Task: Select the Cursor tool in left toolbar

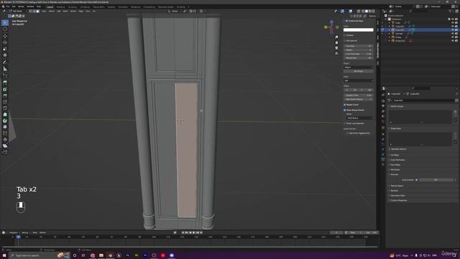Action: (5, 29)
